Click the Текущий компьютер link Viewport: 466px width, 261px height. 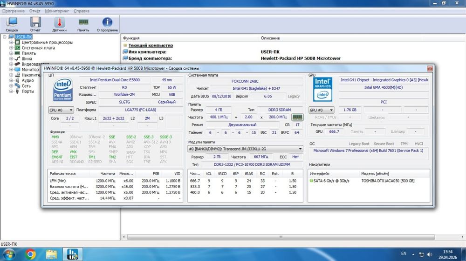pyautogui.click(x=151, y=46)
